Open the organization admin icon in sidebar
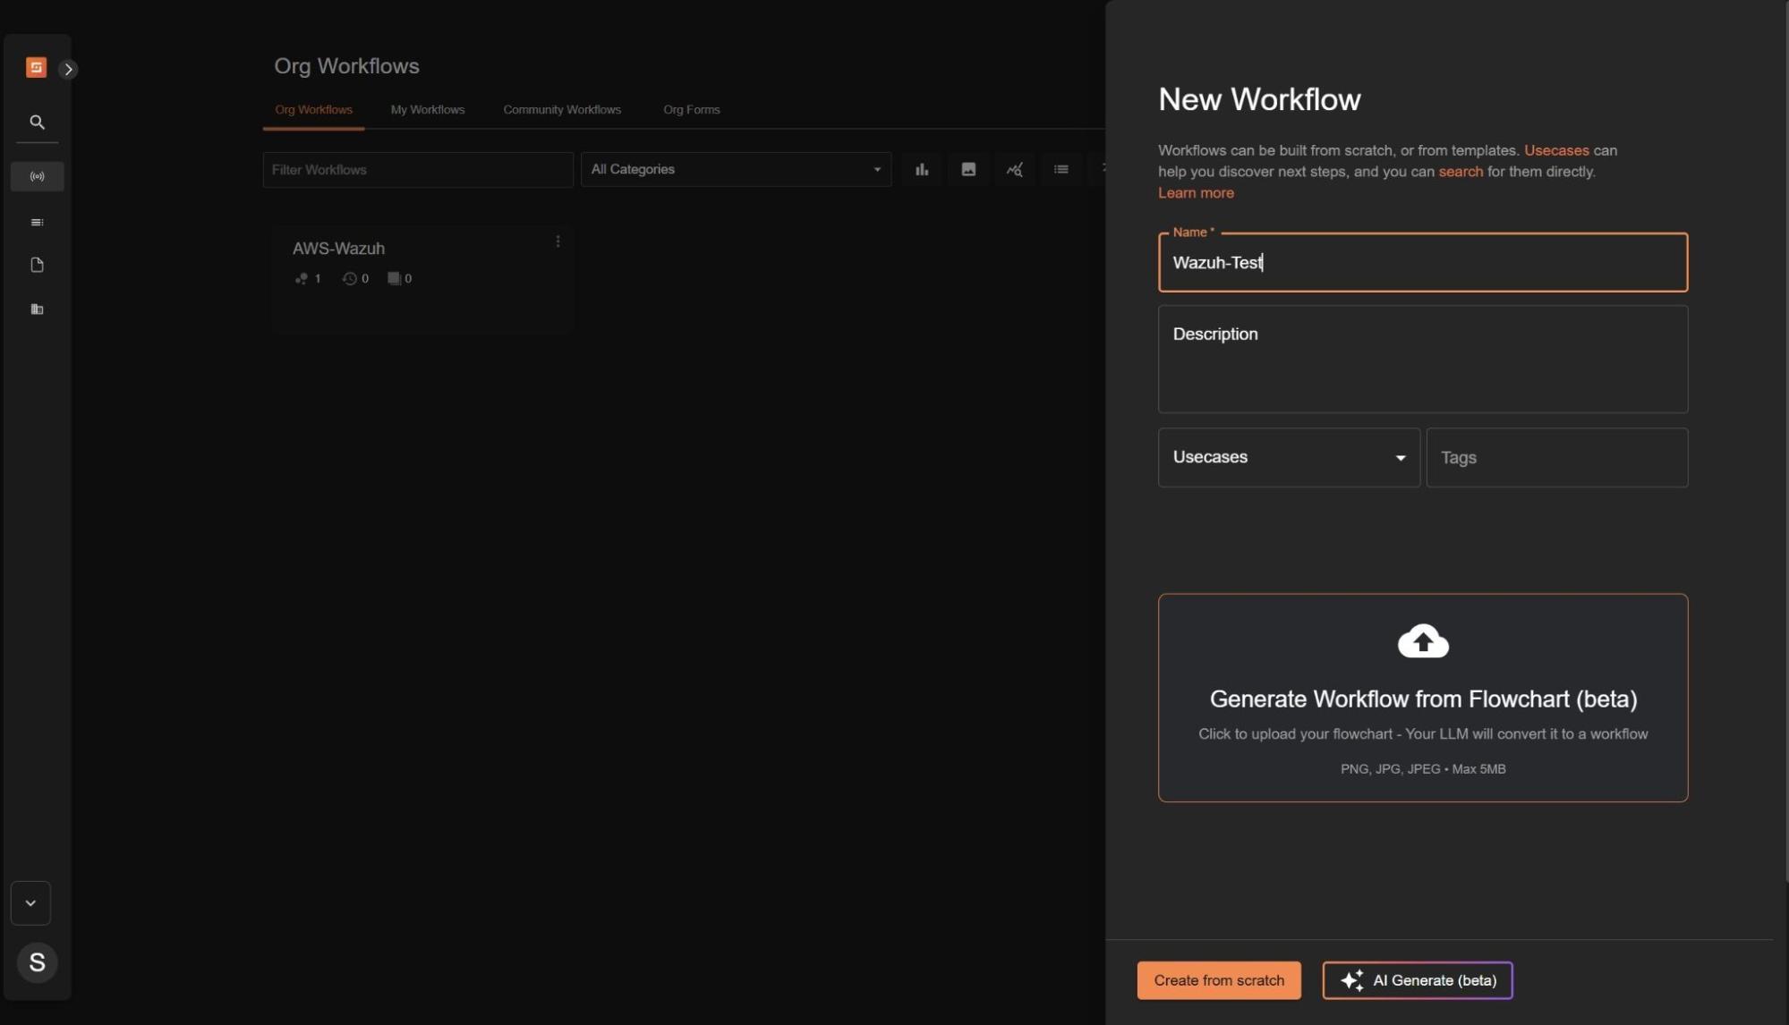The width and height of the screenshot is (1789, 1025). [37, 309]
